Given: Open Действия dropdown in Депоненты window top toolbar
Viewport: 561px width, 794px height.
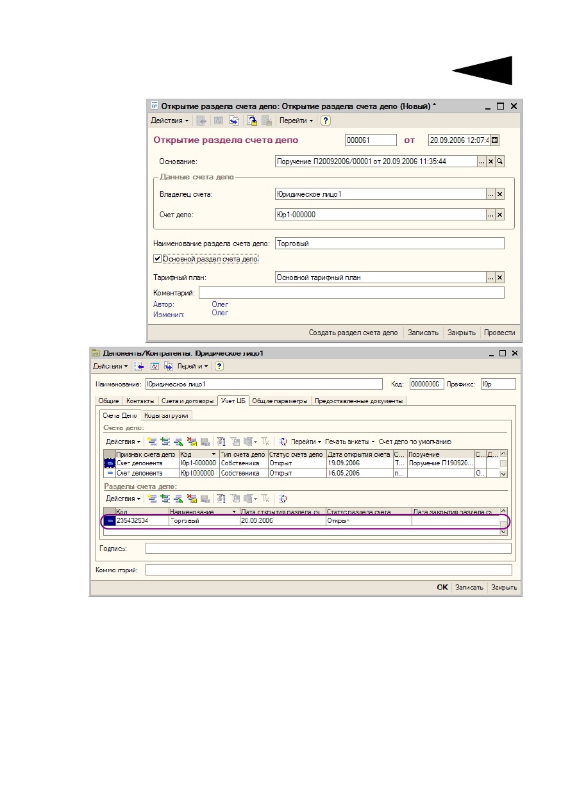Looking at the screenshot, I should coord(110,367).
